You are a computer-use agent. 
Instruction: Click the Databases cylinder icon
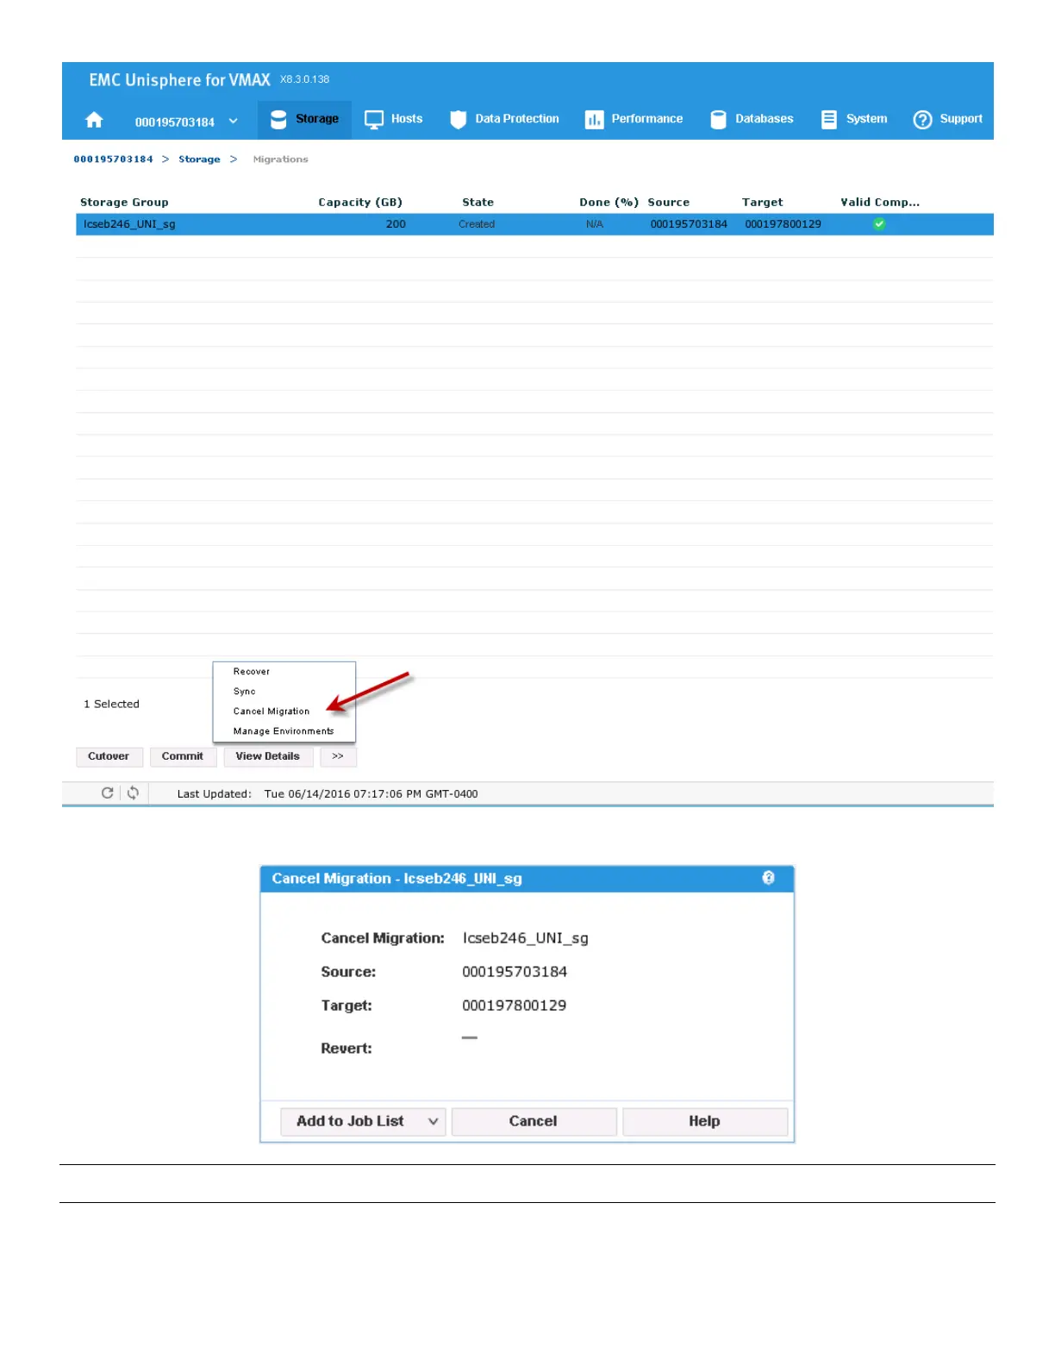[718, 120]
